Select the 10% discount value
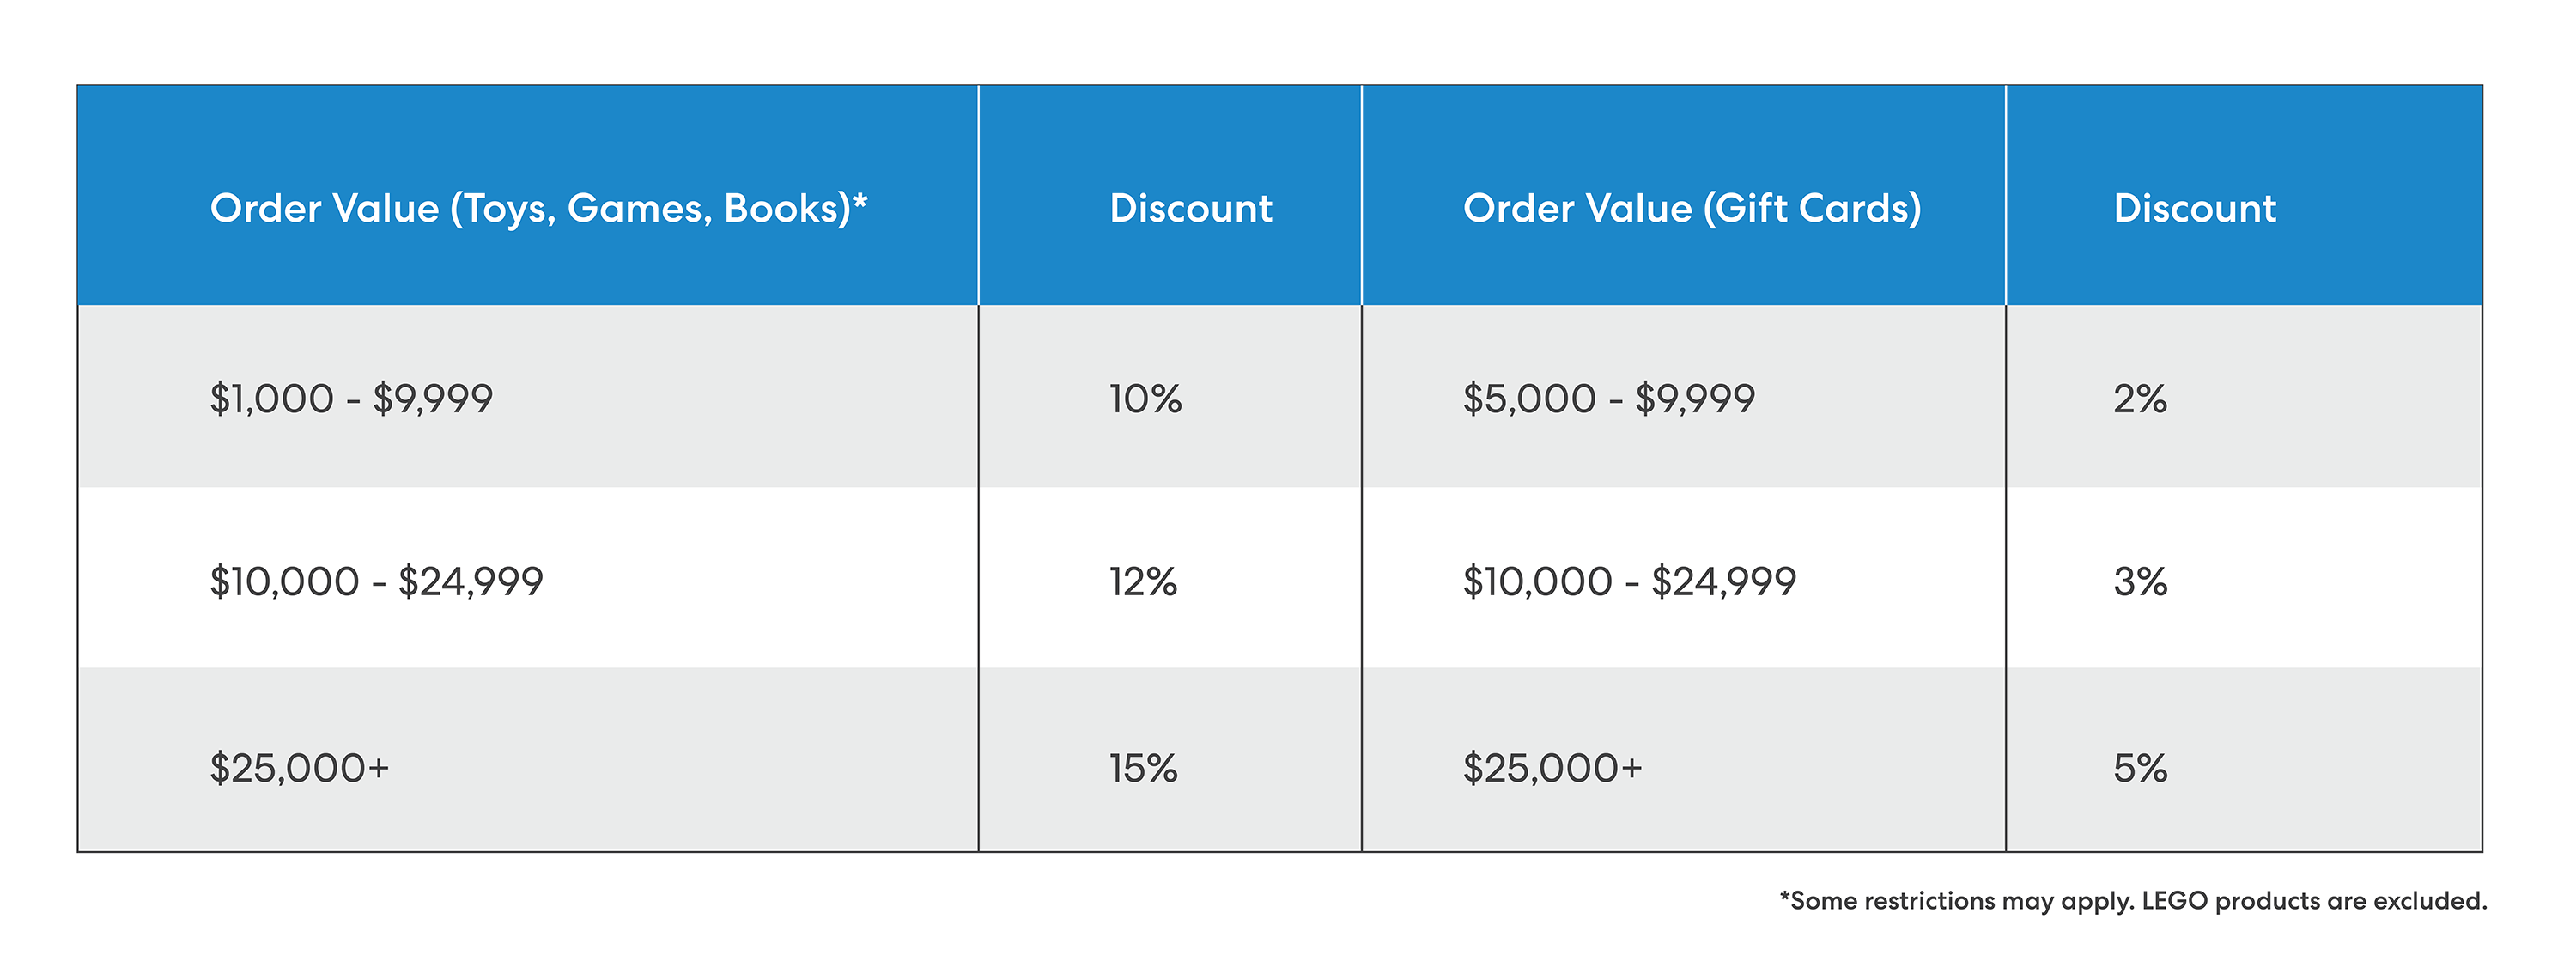 coord(1145,399)
